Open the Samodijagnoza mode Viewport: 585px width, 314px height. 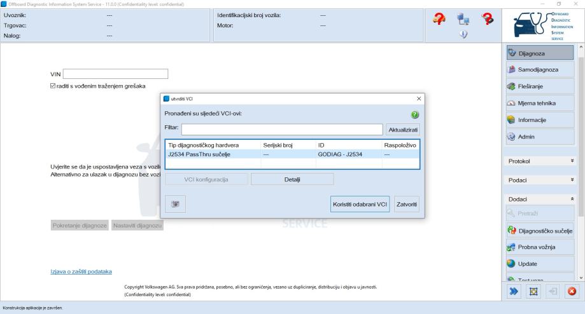pyautogui.click(x=540, y=70)
